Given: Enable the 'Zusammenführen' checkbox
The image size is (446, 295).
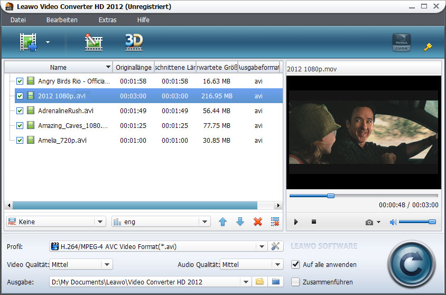Looking at the screenshot, I should pyautogui.click(x=295, y=282).
